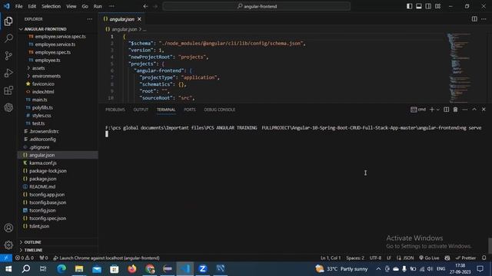492x276 pixels.
Task: Toggle the bottom panel visibility
Action: (x=418, y=6)
